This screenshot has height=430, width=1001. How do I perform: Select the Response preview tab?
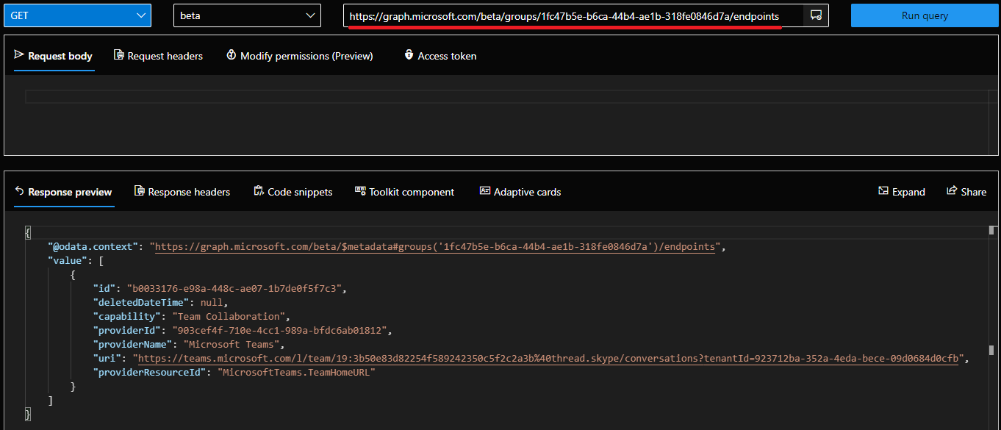(70, 192)
